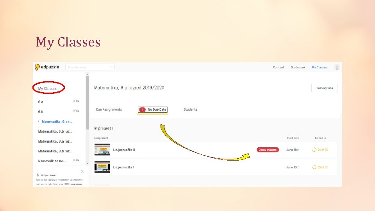The height and width of the screenshot is (211, 375).
Task: Click start date June 15th
Action: click(293, 167)
